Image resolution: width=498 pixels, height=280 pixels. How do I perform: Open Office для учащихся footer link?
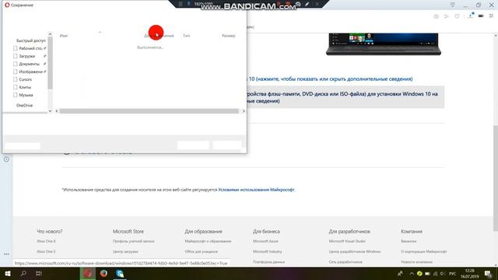(x=201, y=251)
